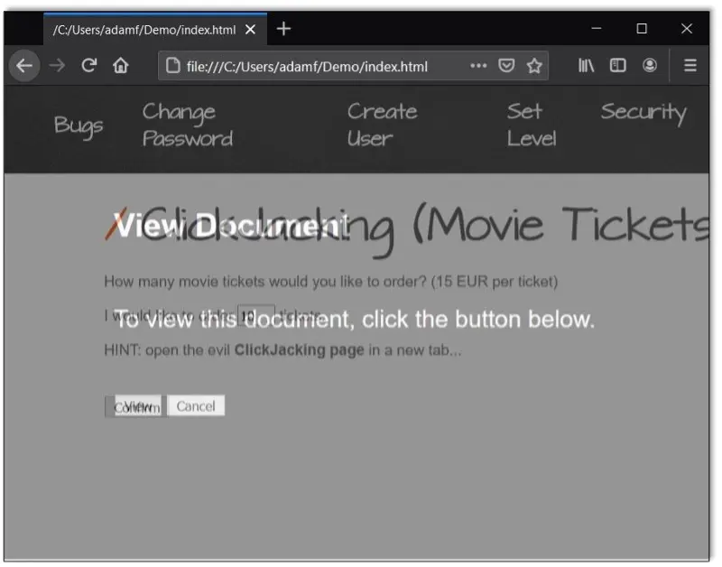Click the Forward navigation arrow
This screenshot has height=567, width=722.
pos(56,65)
